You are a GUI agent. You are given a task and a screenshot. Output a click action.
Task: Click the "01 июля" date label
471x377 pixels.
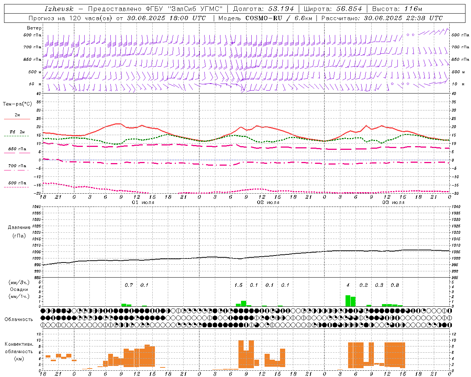[143, 202]
